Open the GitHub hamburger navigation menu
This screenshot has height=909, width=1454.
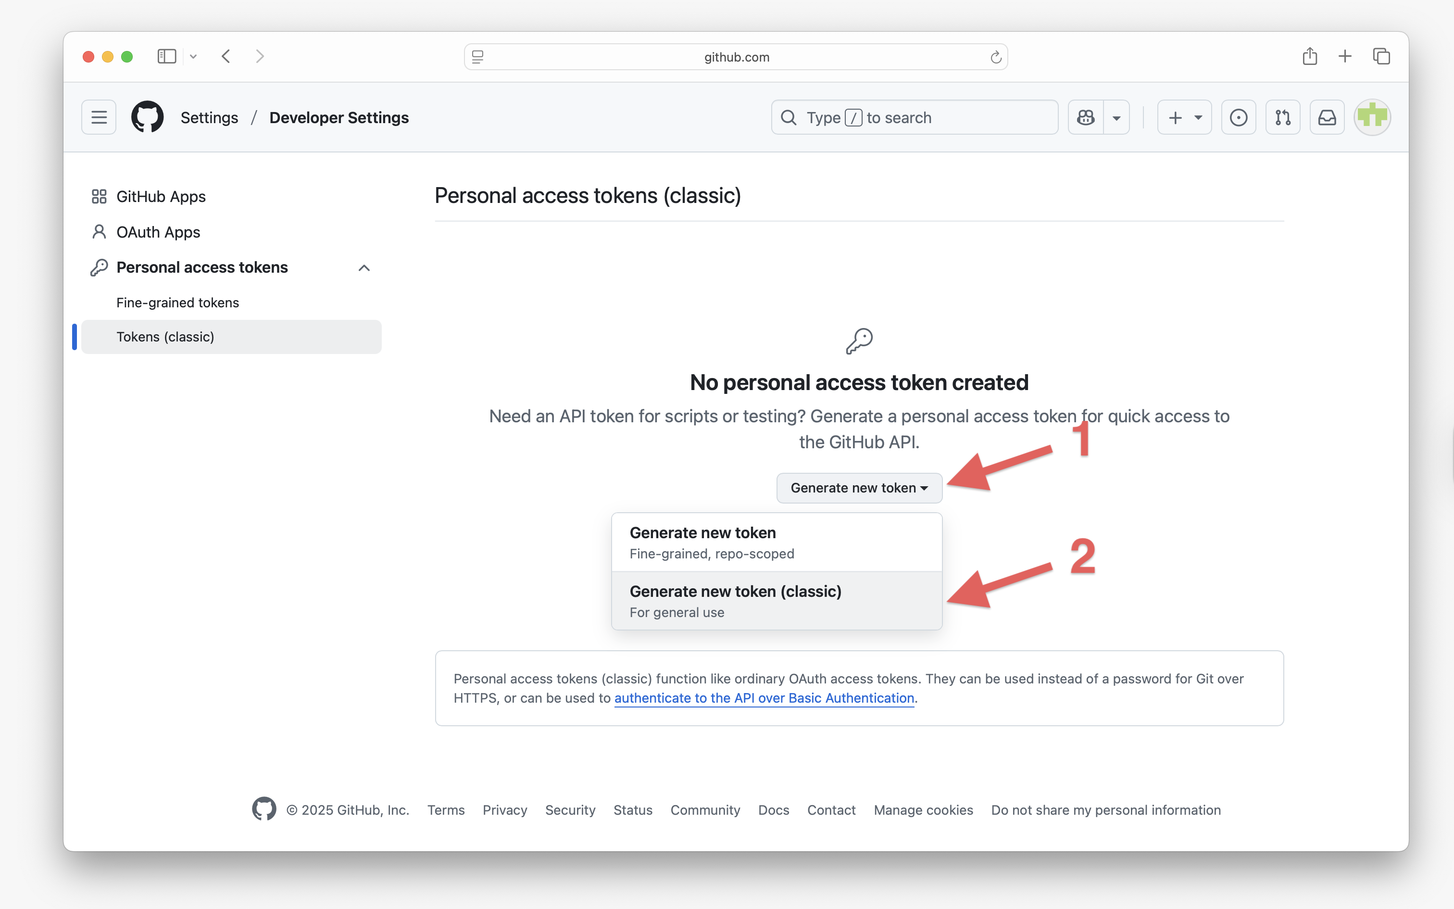coord(99,117)
